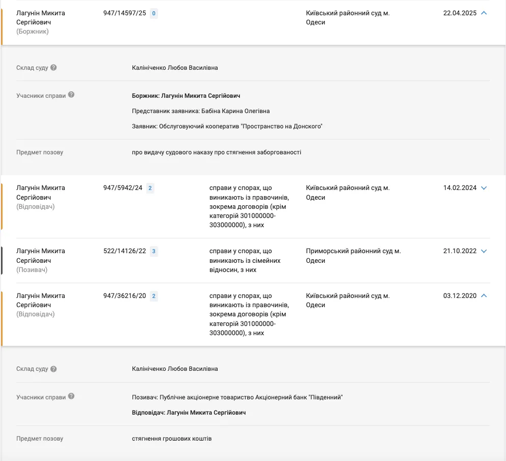Expand the case dated 14.02.2024
The image size is (506, 461).
(484, 188)
